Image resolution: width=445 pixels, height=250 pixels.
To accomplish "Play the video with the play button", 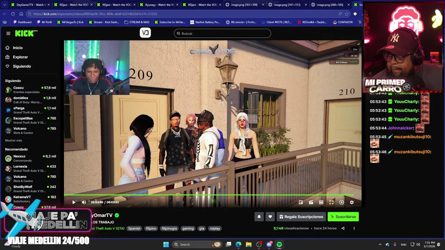I will point(74,202).
